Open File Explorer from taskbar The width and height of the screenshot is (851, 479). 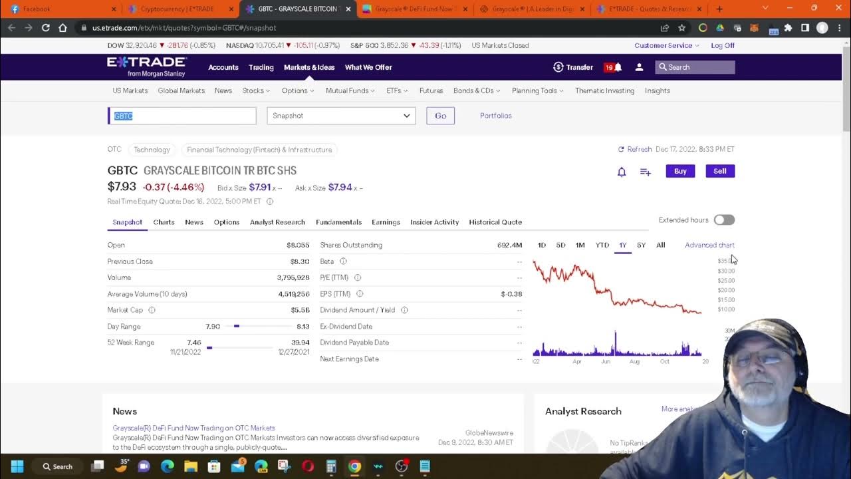[190, 466]
